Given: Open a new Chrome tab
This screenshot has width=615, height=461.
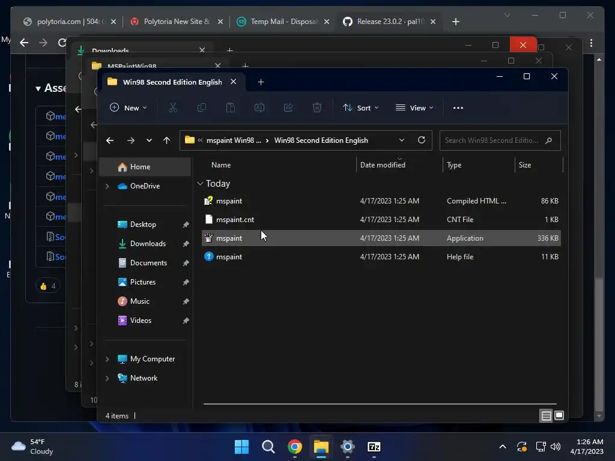Looking at the screenshot, I should pos(456,22).
